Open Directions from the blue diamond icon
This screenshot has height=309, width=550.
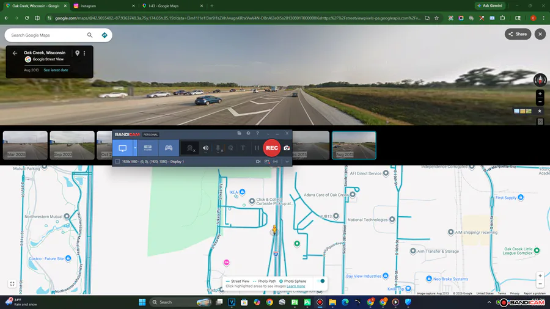pyautogui.click(x=104, y=35)
